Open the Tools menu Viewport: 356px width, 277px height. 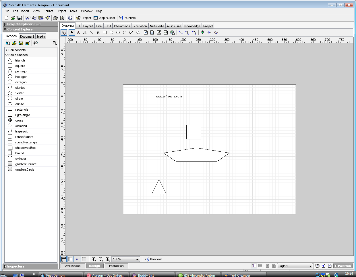73,11
